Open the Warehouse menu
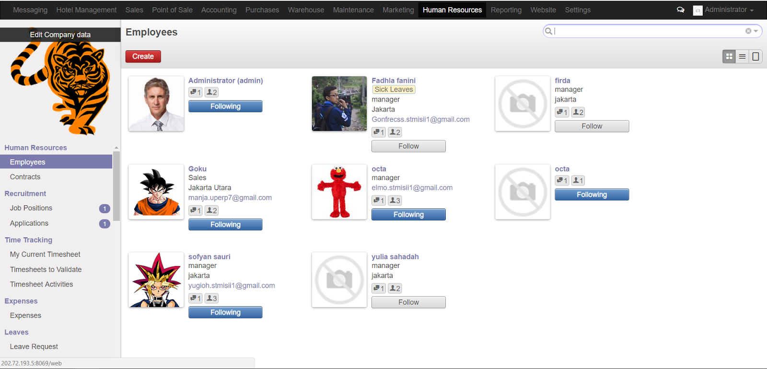 point(306,10)
